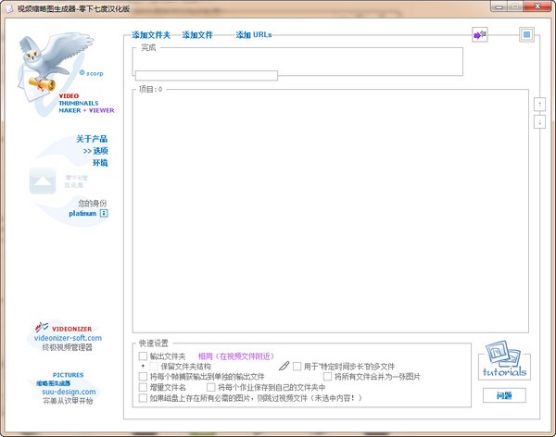Enable the 输出文件夹 checkbox
The width and height of the screenshot is (556, 437).
click(x=143, y=356)
